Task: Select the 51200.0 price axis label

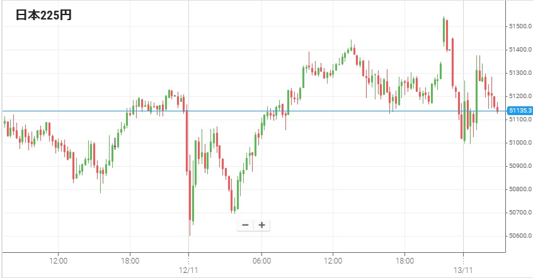Action: click(x=519, y=96)
